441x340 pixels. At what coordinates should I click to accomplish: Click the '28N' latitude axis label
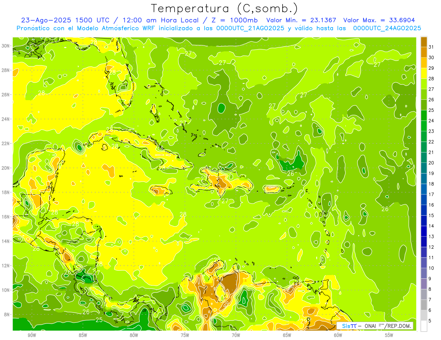[6, 70]
